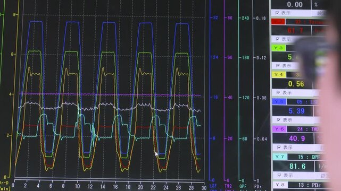Toggle 表示 checkbox below the 0.00 value
The image size is (341, 191).
pyautogui.click(x=277, y=13)
